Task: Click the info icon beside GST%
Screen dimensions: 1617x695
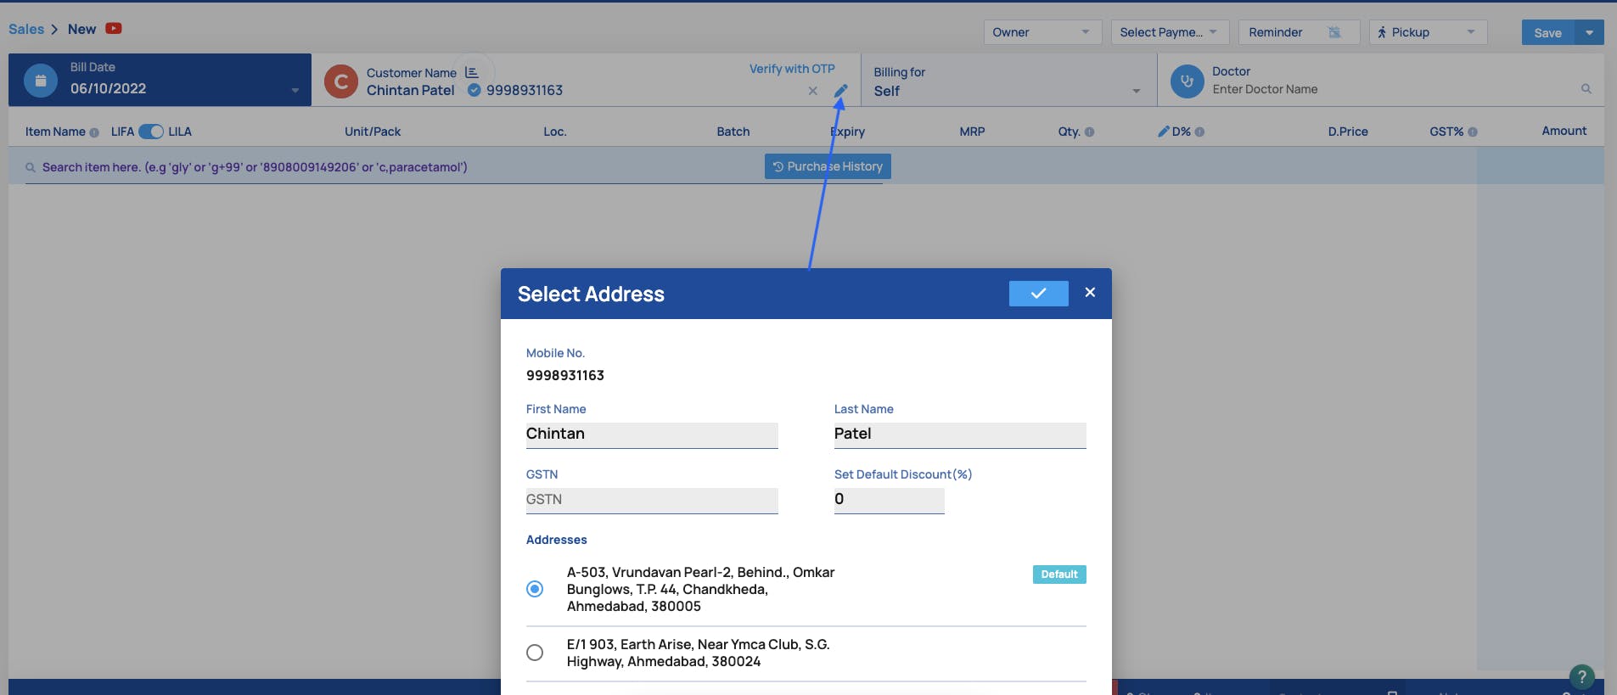Action: click(1473, 132)
